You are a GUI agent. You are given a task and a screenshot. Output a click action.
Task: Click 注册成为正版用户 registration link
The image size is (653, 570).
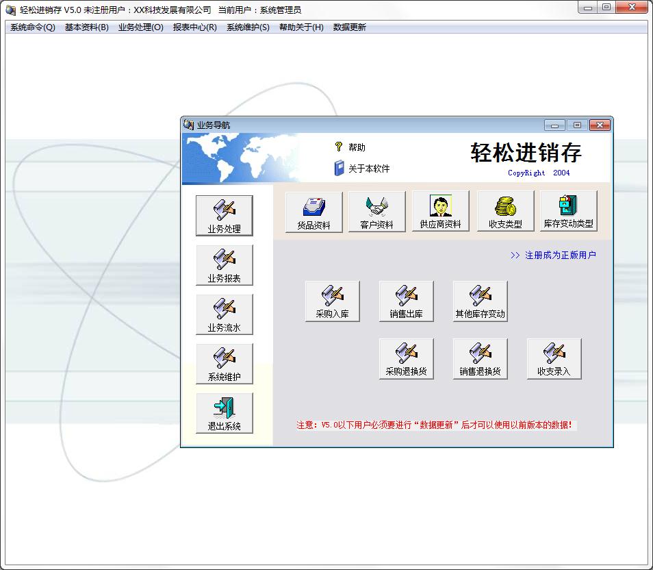click(x=553, y=255)
